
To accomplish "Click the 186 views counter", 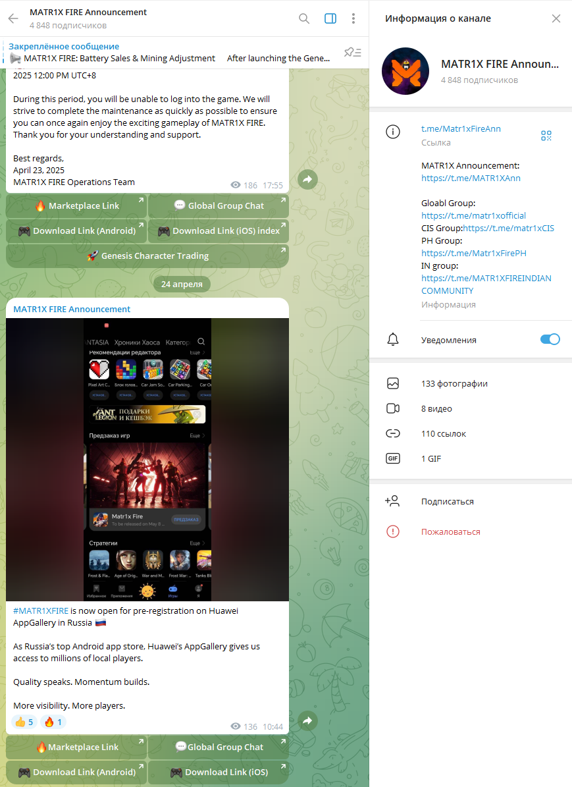I will (244, 185).
